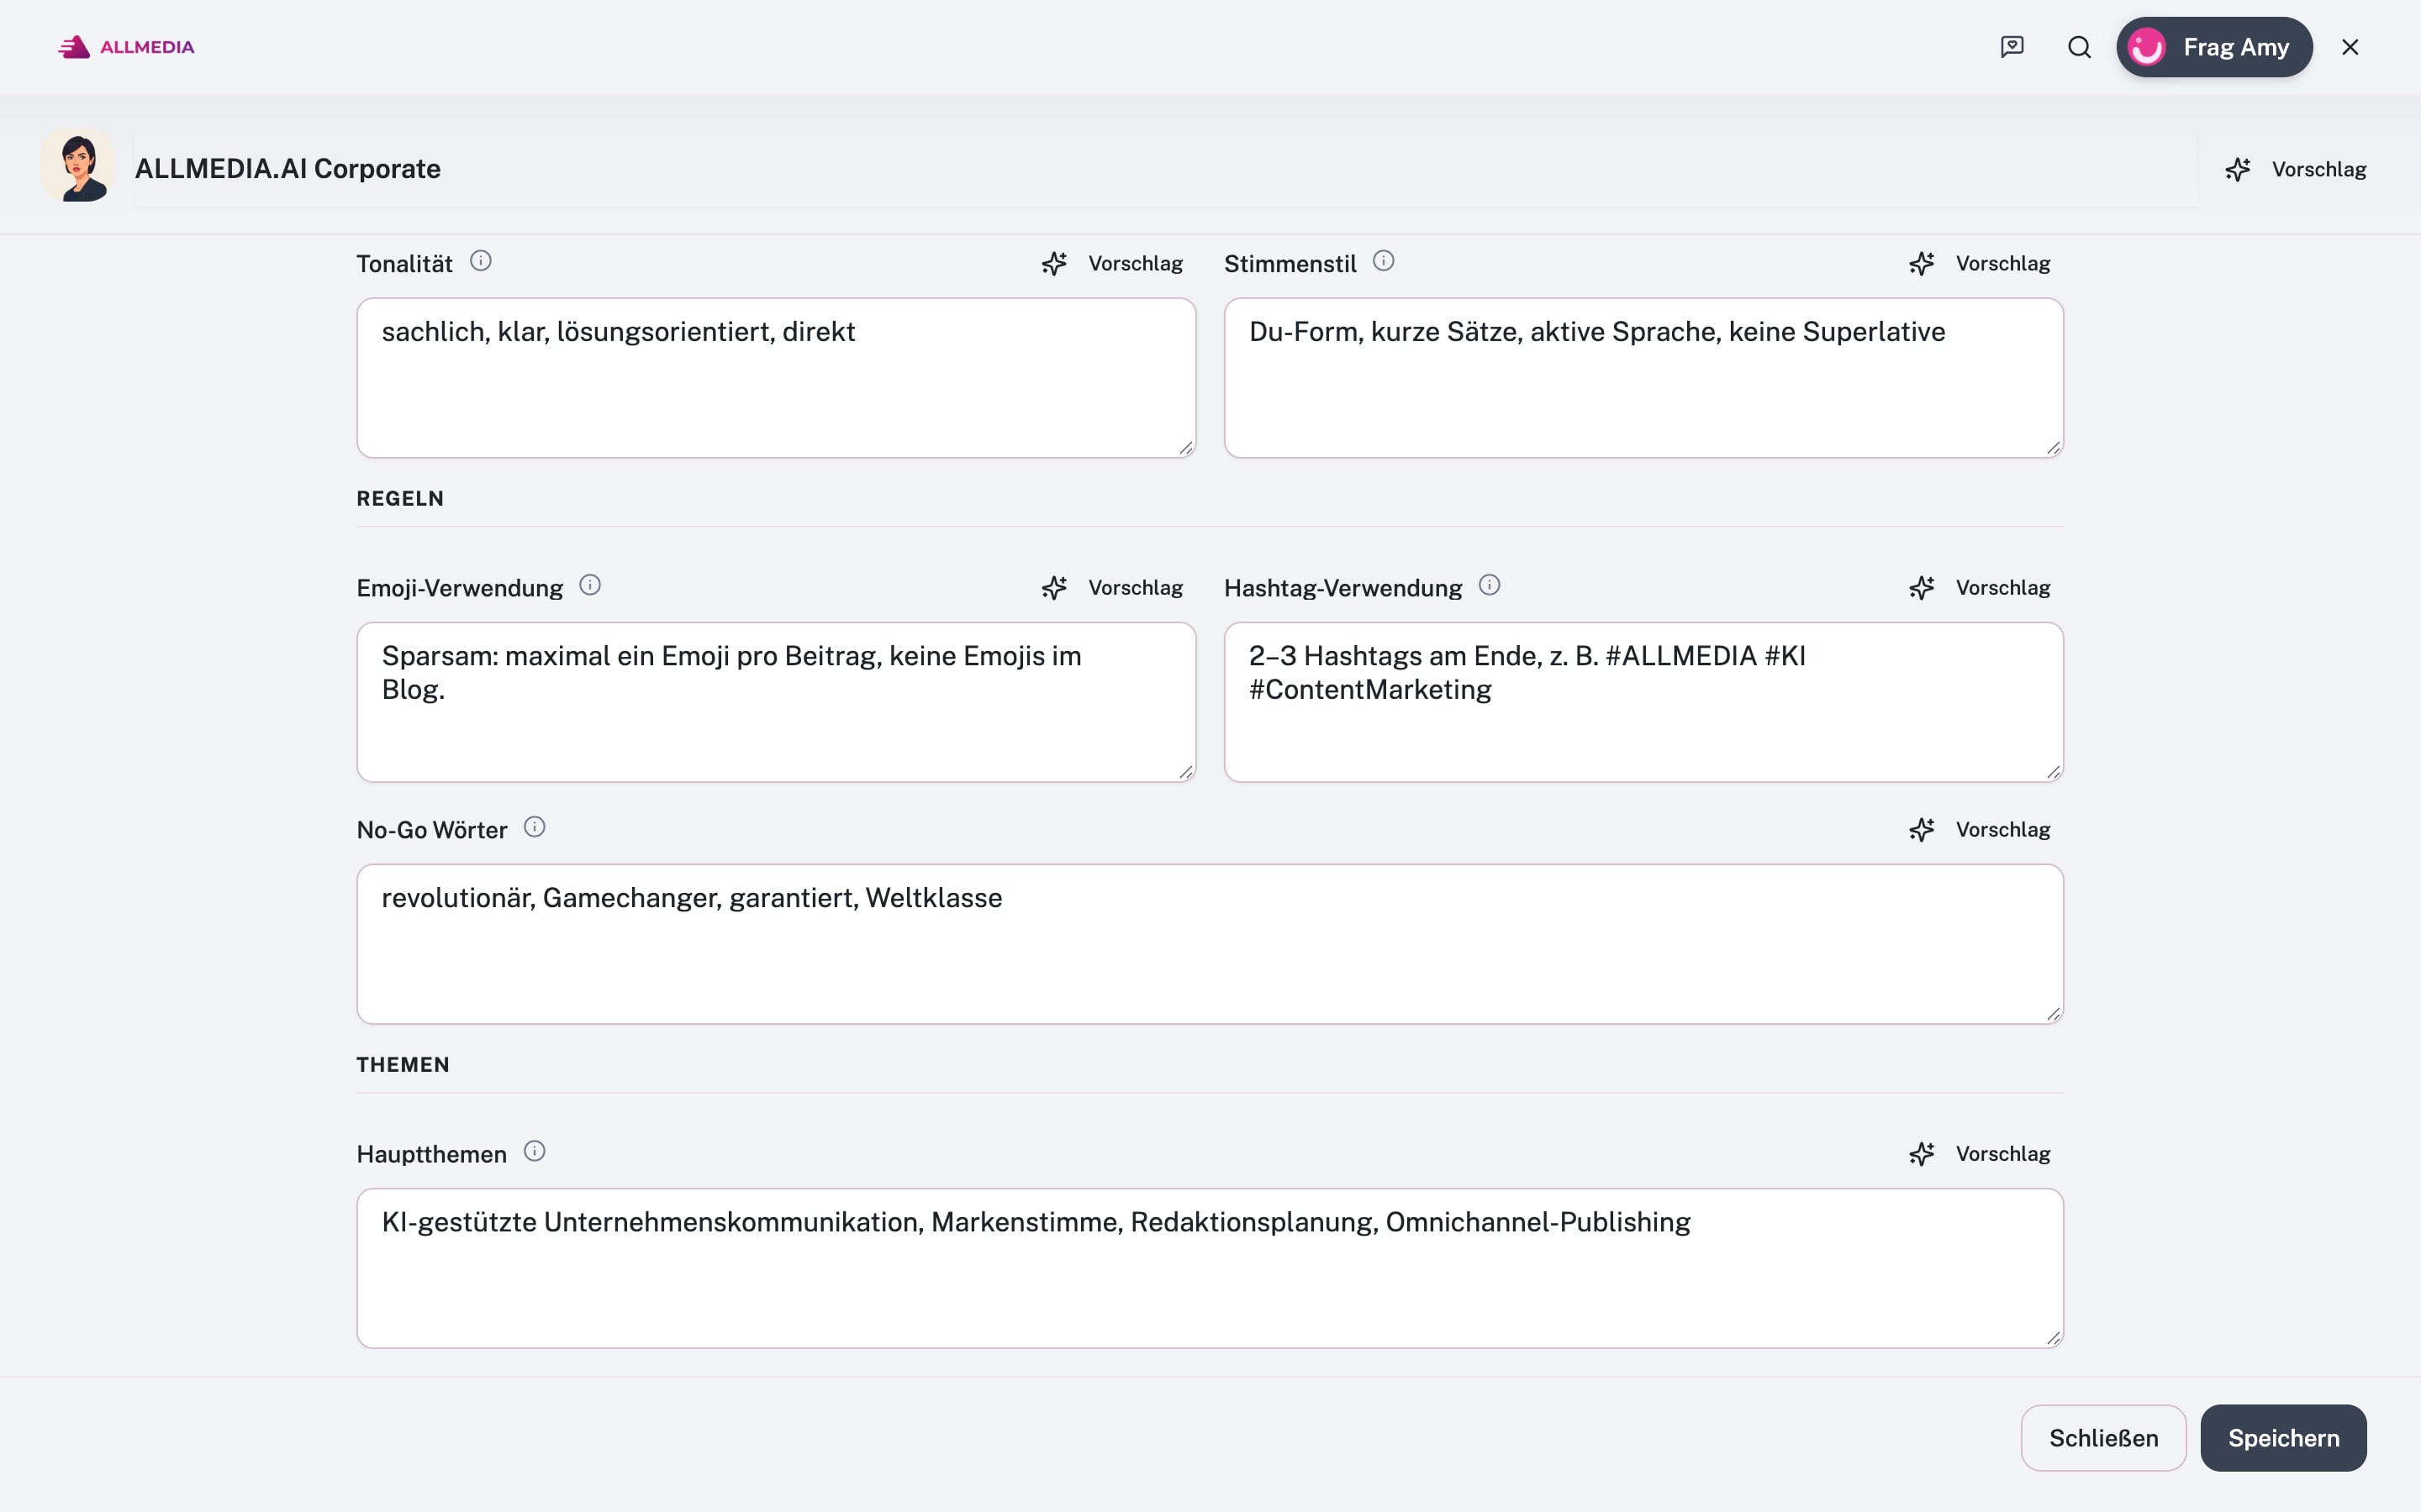The width and height of the screenshot is (2421, 1512).
Task: Generate Vorschlag for No-Go Wörter
Action: 1979,830
